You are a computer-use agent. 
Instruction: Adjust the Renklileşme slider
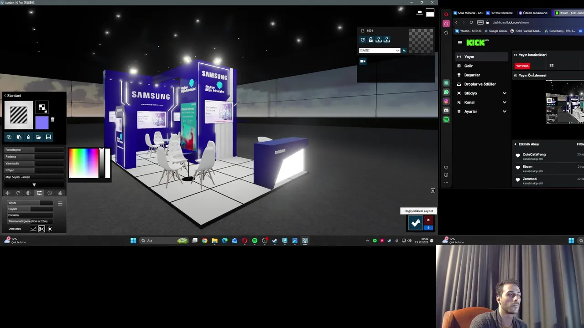pyautogui.click(x=34, y=150)
